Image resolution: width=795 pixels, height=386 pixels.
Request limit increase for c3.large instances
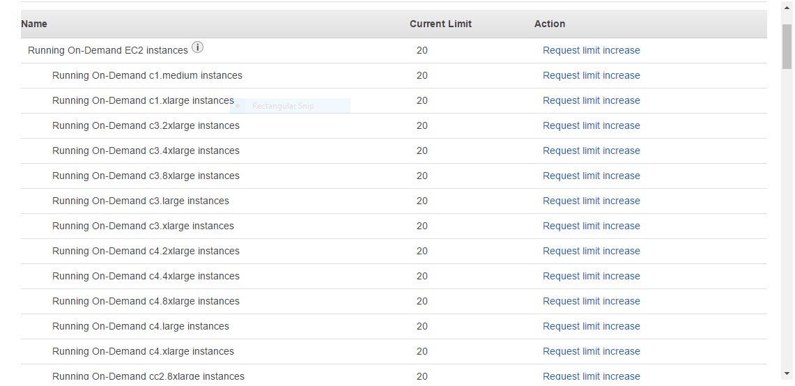coord(591,201)
